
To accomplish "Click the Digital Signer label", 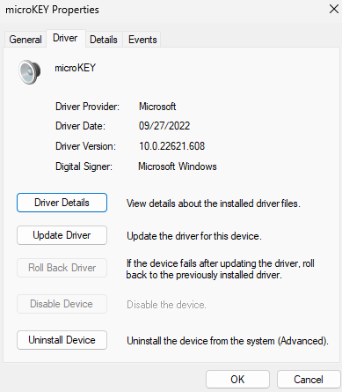I will [x=84, y=166].
